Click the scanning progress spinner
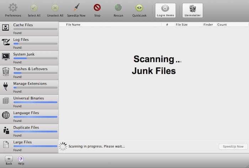This screenshot has height=168, width=249. click(x=63, y=146)
